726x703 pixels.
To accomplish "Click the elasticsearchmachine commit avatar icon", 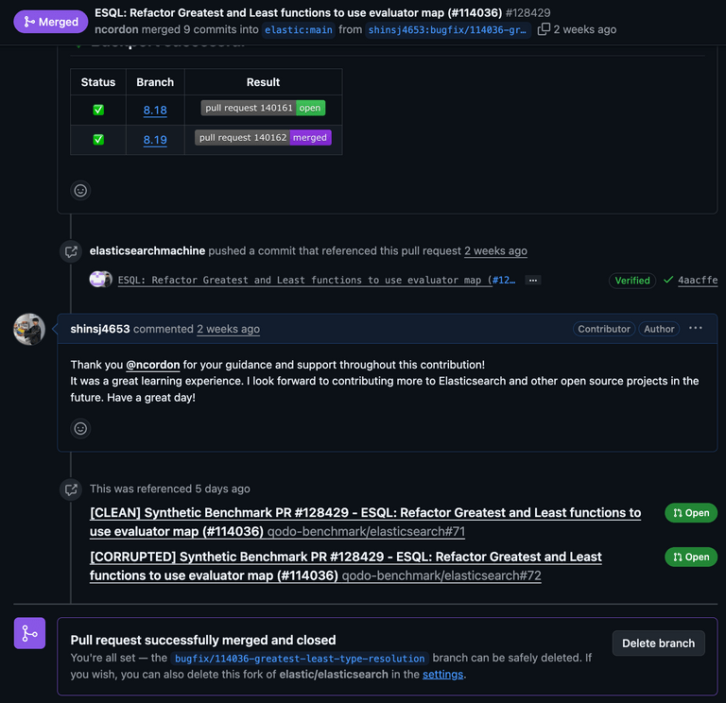I will point(100,280).
